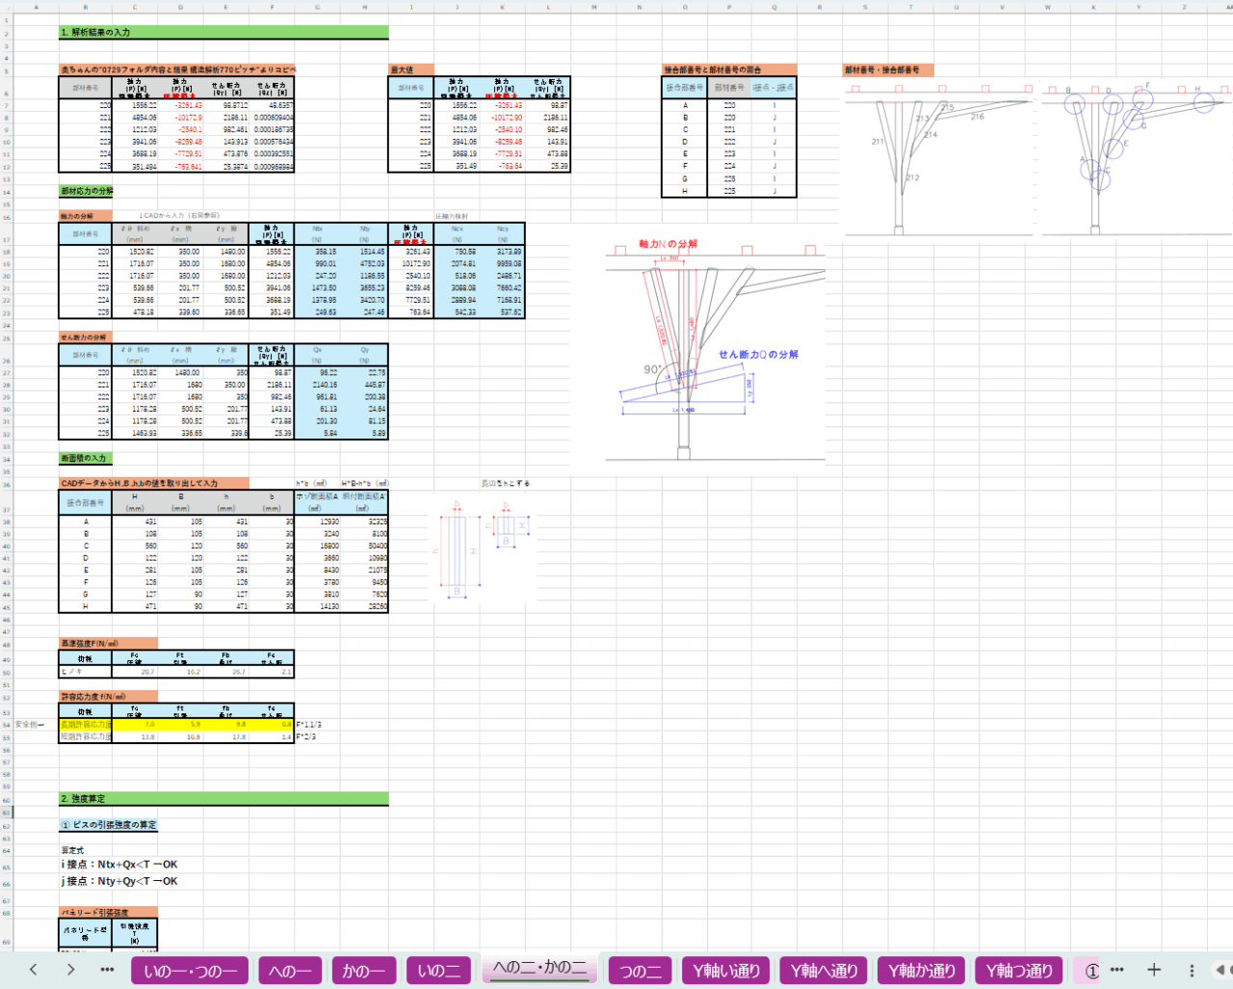Show more sheets via the right ellipsis
Image resolution: width=1233 pixels, height=989 pixels.
[1117, 970]
